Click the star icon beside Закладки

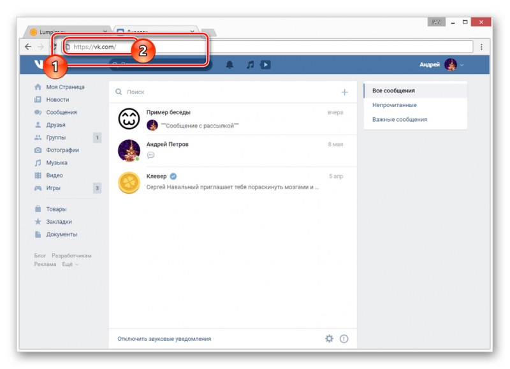pyautogui.click(x=38, y=222)
